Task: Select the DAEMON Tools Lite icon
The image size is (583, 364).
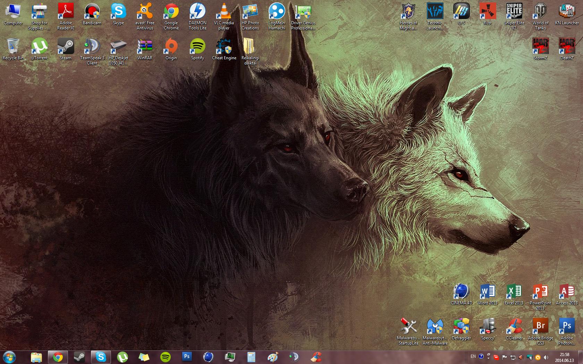Action: pyautogui.click(x=198, y=17)
